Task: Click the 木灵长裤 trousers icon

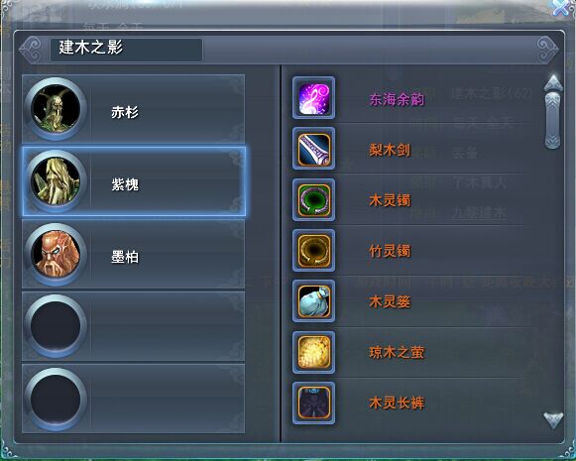Action: coord(313,403)
